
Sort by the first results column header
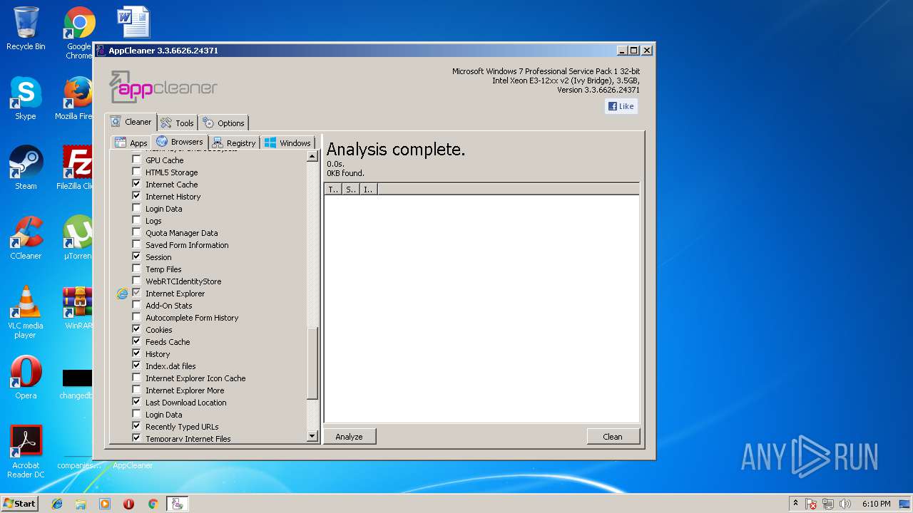333,190
